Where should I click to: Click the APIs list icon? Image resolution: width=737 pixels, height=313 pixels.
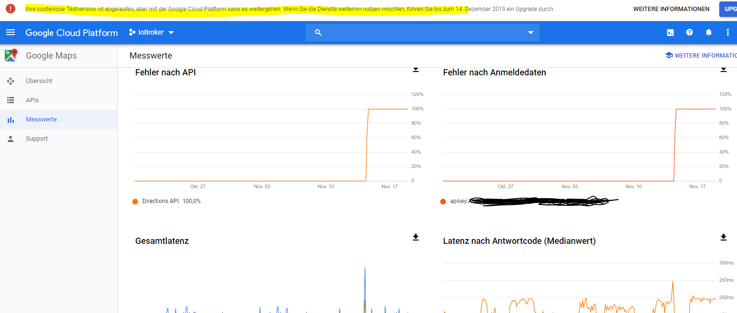11,100
